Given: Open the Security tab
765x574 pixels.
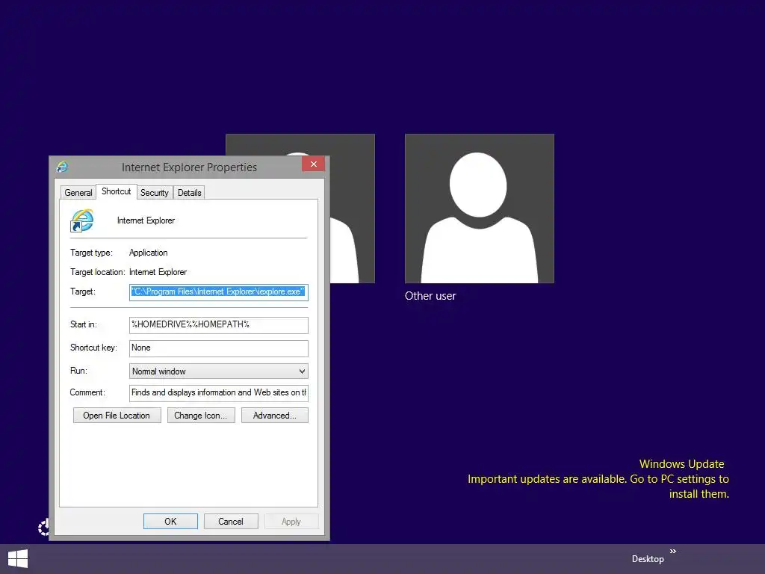Looking at the screenshot, I should click(154, 193).
